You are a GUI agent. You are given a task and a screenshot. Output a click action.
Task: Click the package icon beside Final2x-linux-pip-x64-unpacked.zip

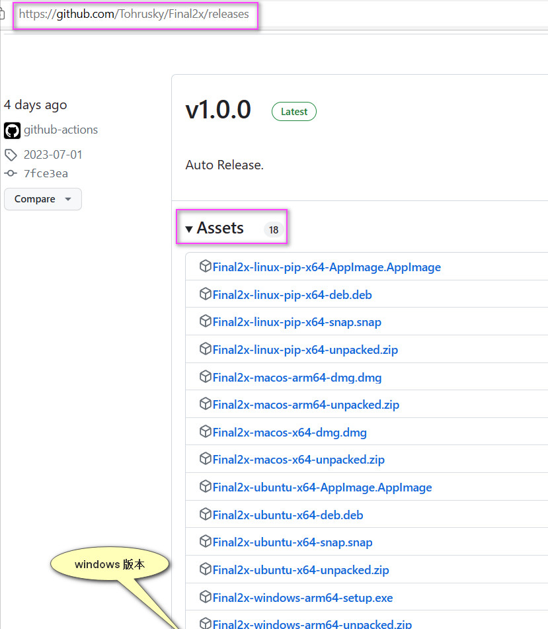pyautogui.click(x=205, y=349)
